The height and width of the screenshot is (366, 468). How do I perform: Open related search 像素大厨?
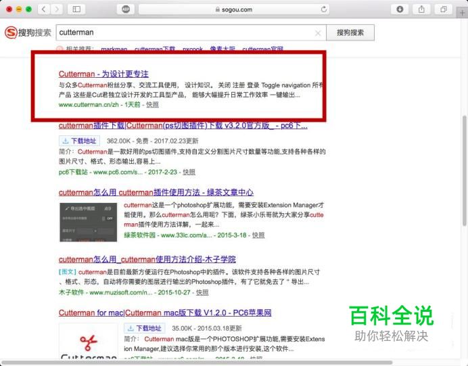[223, 49]
